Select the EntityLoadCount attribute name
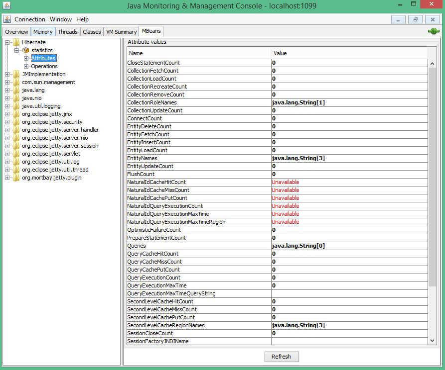Viewport: 445px width, 370px height. pyautogui.click(x=148, y=150)
